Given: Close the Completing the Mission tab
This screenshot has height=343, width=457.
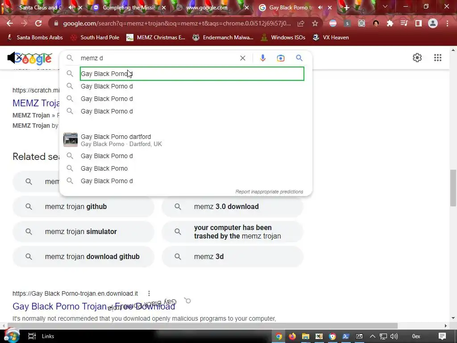Looking at the screenshot, I should click(164, 8).
